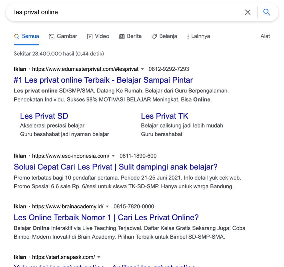Click the blue magnifying glass search icon

pyautogui.click(x=266, y=12)
